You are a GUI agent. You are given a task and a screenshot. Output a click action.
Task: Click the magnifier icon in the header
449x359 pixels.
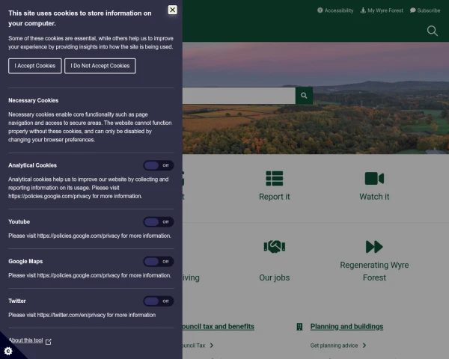(432, 31)
